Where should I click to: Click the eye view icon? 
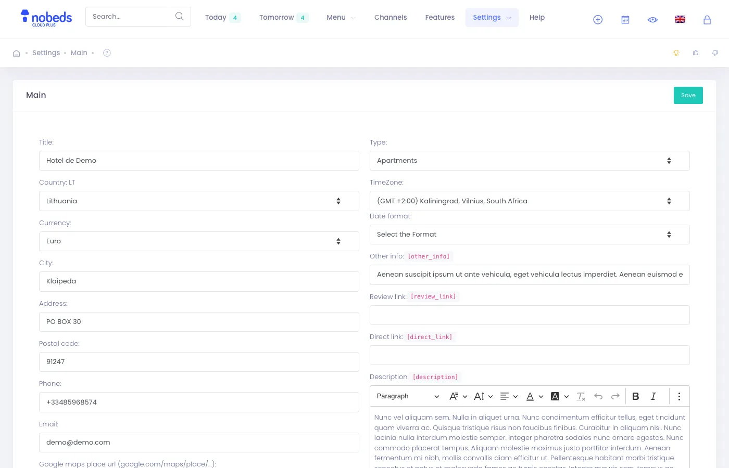coord(652,20)
